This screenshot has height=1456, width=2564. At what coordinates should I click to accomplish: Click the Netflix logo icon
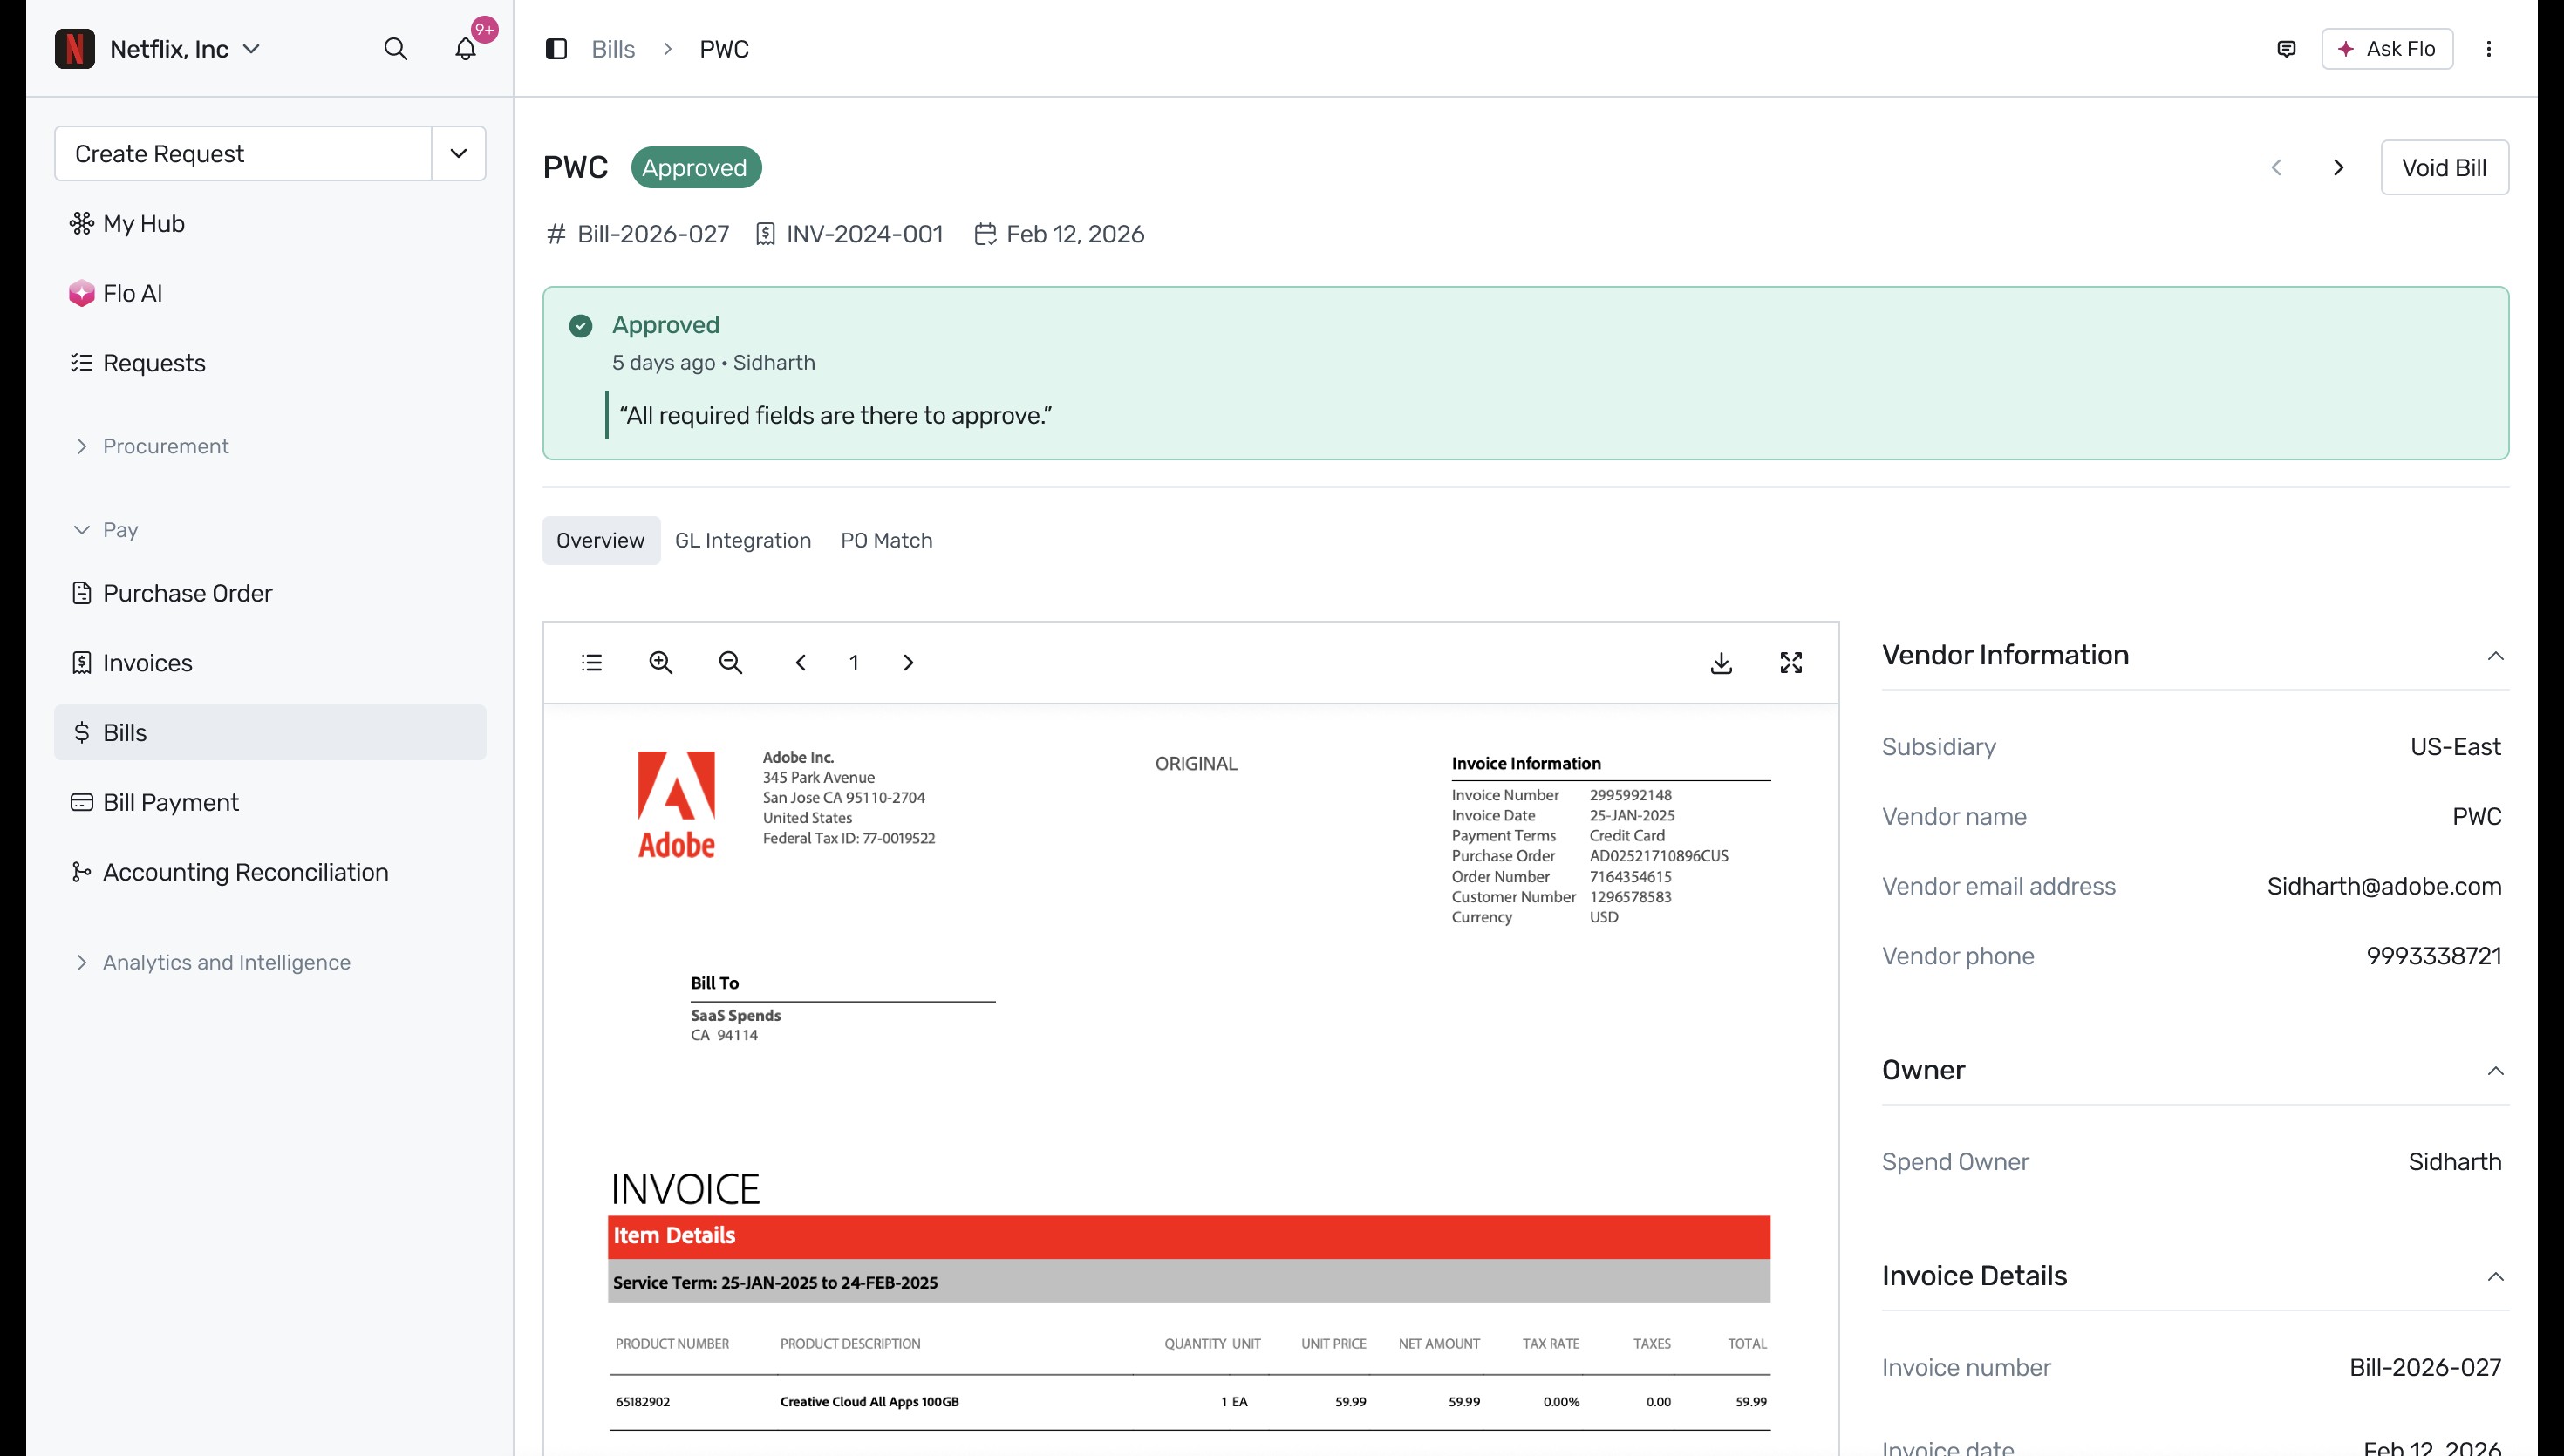point(75,49)
